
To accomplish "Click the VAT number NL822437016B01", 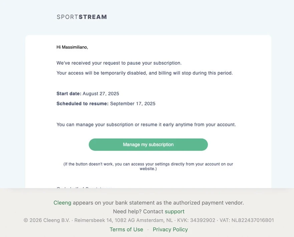I will (247, 220).
